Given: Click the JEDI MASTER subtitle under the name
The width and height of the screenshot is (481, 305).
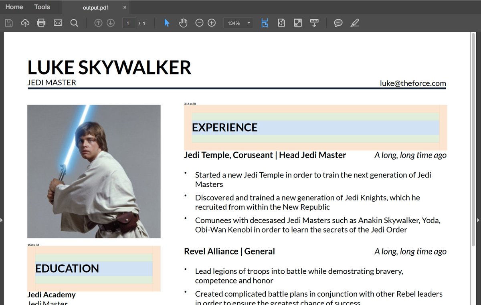Looking at the screenshot, I should 52,83.
